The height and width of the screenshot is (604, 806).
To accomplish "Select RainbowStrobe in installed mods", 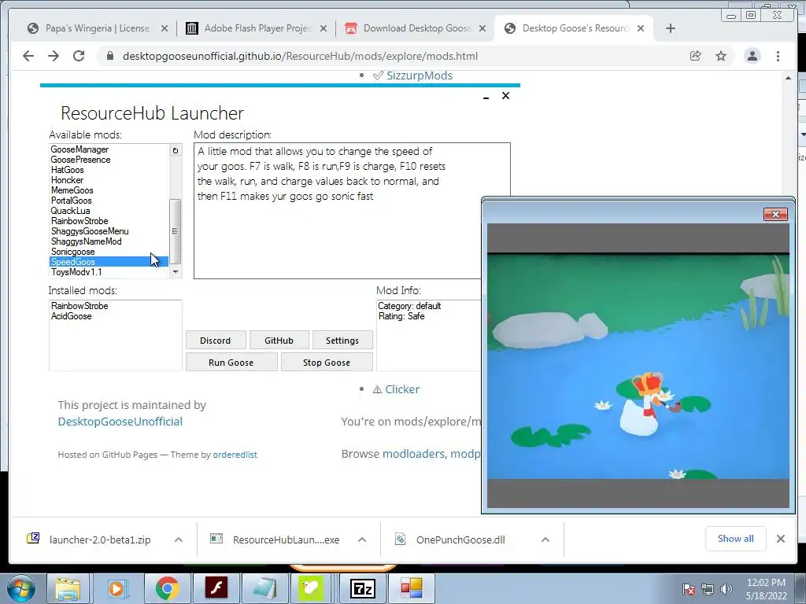I will click(79, 306).
